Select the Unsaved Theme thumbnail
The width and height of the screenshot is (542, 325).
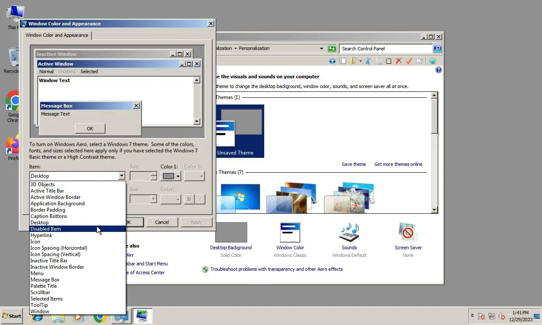240,131
